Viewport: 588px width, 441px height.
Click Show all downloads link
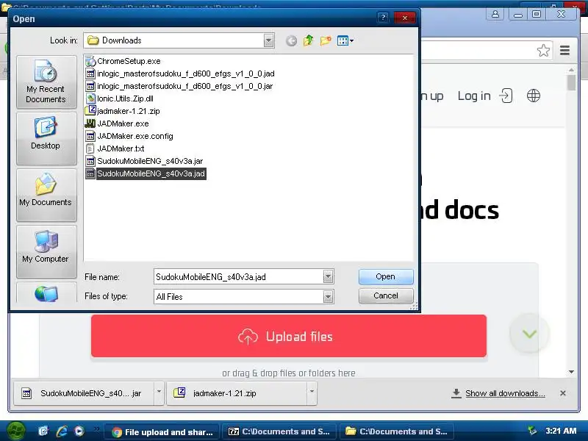[505, 393]
